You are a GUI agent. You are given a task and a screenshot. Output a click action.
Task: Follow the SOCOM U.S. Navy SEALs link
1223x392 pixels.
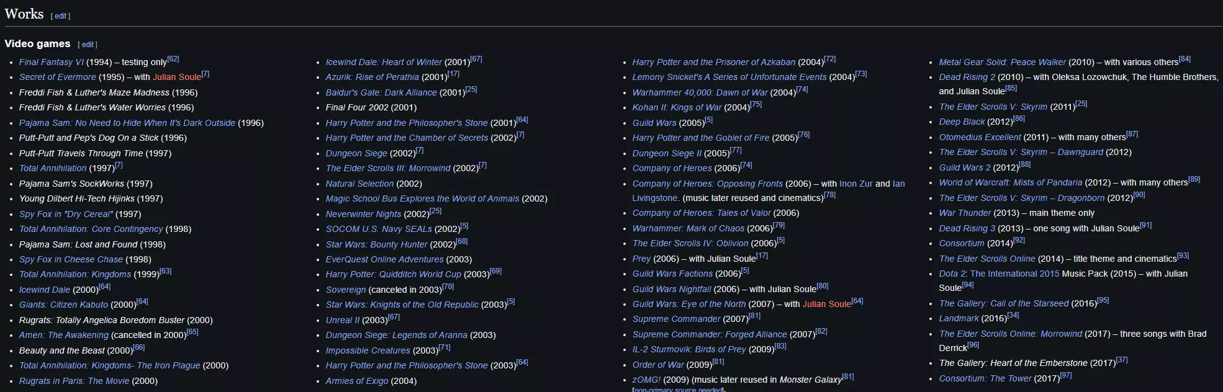pyautogui.click(x=379, y=229)
